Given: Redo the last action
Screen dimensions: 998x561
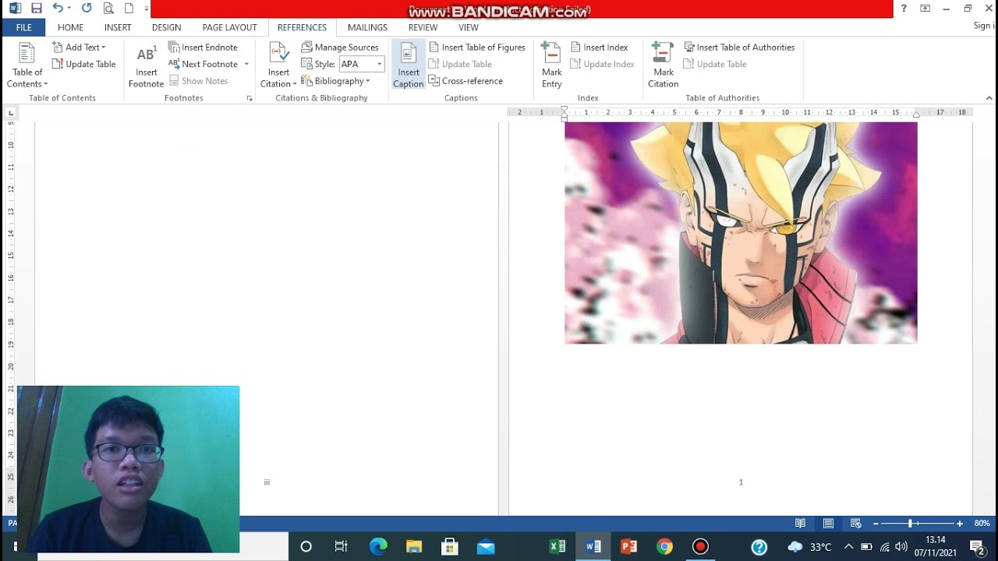Looking at the screenshot, I should click(x=87, y=9).
